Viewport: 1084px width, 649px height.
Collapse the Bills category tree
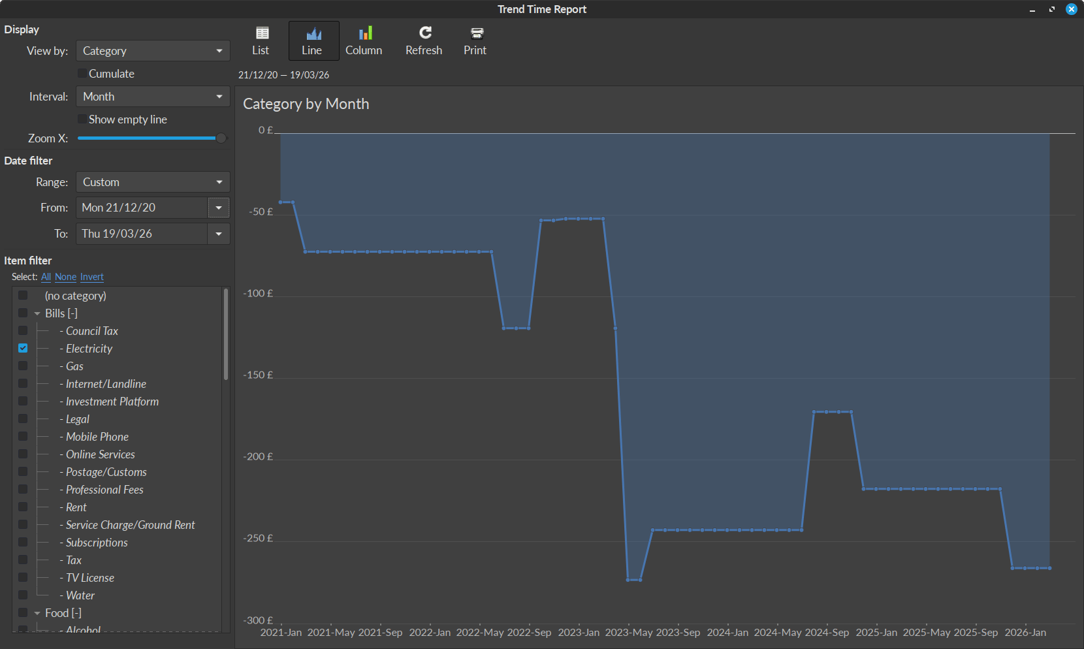coord(37,313)
